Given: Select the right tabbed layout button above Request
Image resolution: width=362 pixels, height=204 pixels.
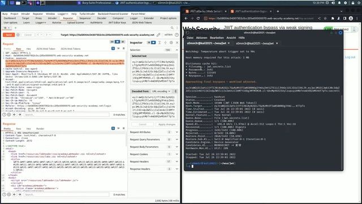Looking at the screenshot, I should coord(123,41).
